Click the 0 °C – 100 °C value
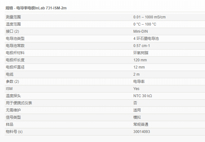Image resolution: width=205 pixels, height=142 pixels. 145,24
